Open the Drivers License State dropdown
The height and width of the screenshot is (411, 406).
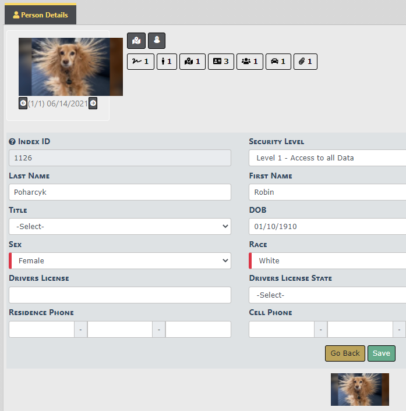(x=327, y=295)
